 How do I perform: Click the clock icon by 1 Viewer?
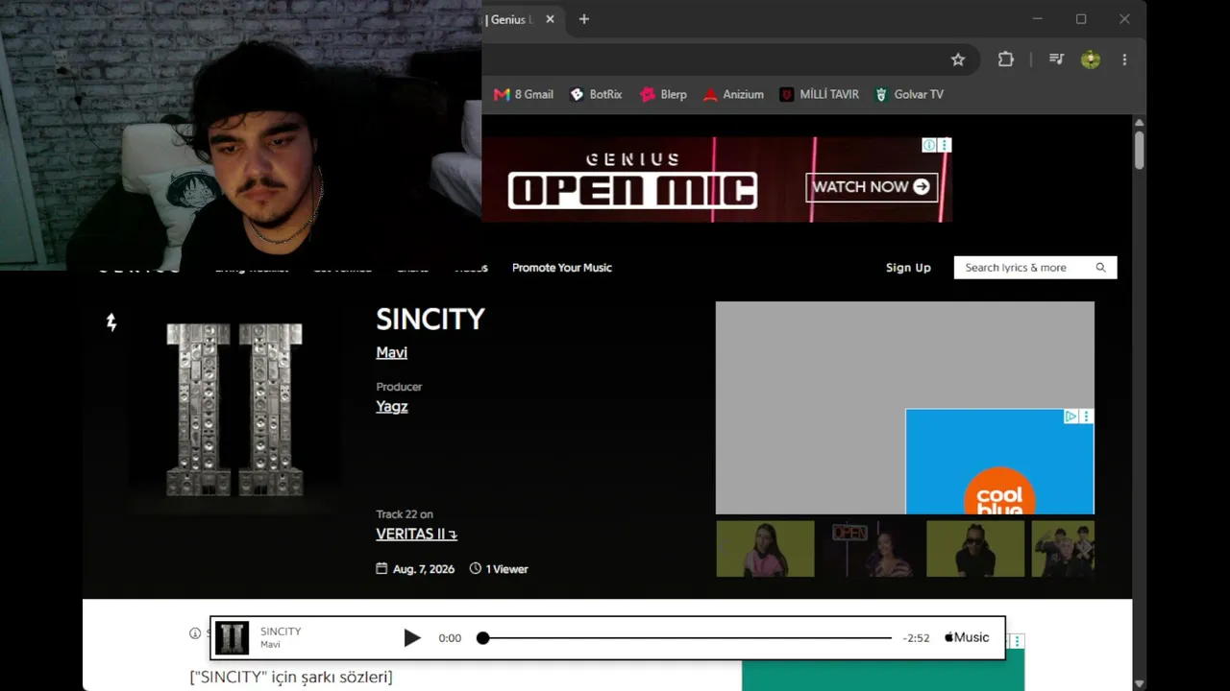click(475, 568)
